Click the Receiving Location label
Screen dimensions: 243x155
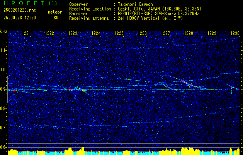90,9
